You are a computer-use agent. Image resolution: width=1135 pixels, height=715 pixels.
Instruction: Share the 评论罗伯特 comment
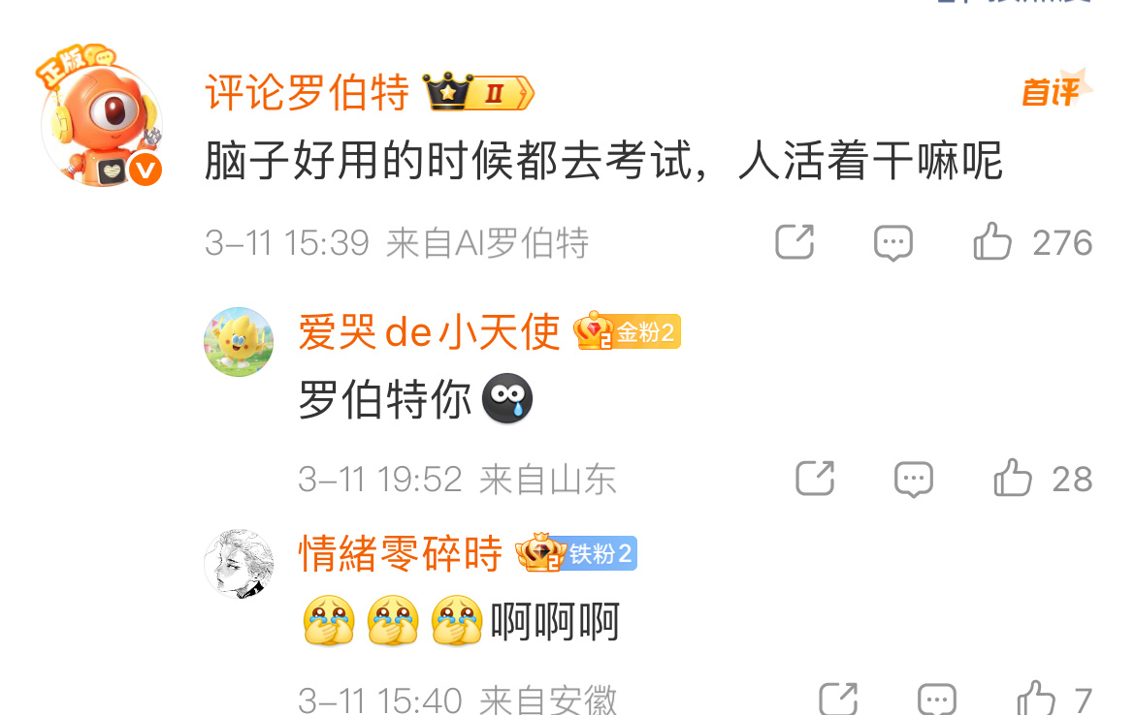(x=794, y=241)
